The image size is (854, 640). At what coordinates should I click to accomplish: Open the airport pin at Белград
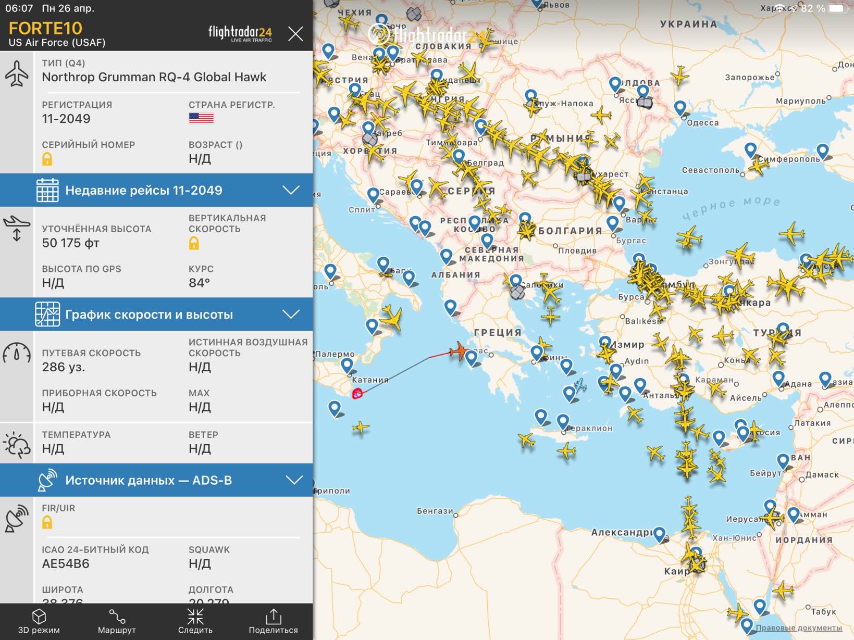(x=459, y=157)
